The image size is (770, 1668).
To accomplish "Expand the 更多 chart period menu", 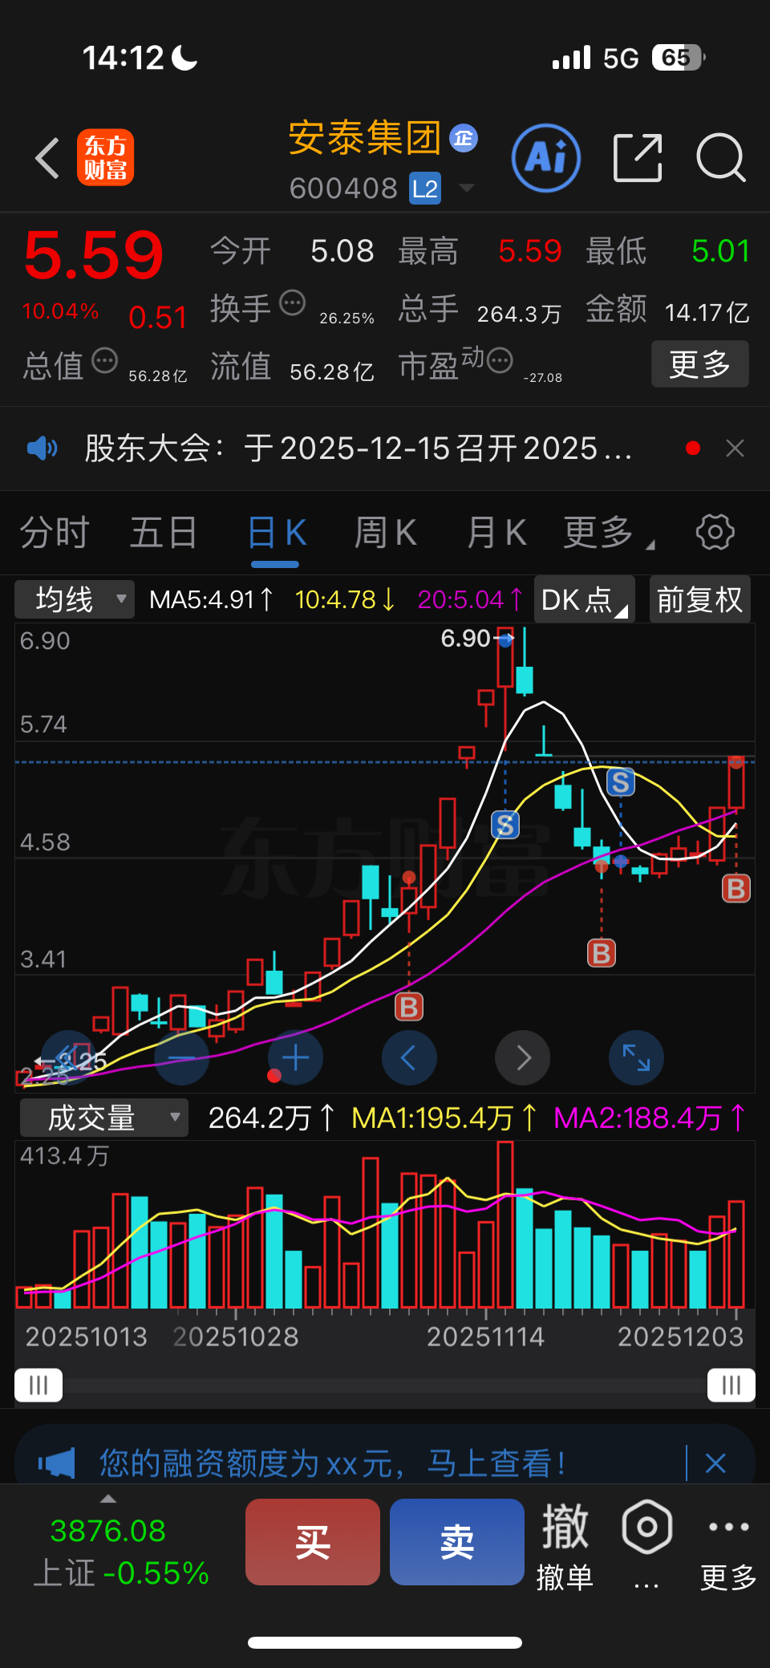I will point(607,533).
